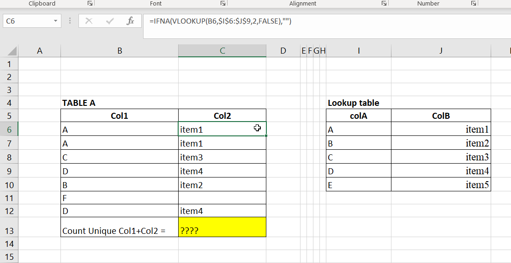The image size is (511, 263).
Task: Open the Number group dialog launcher
Action: tap(473, 4)
